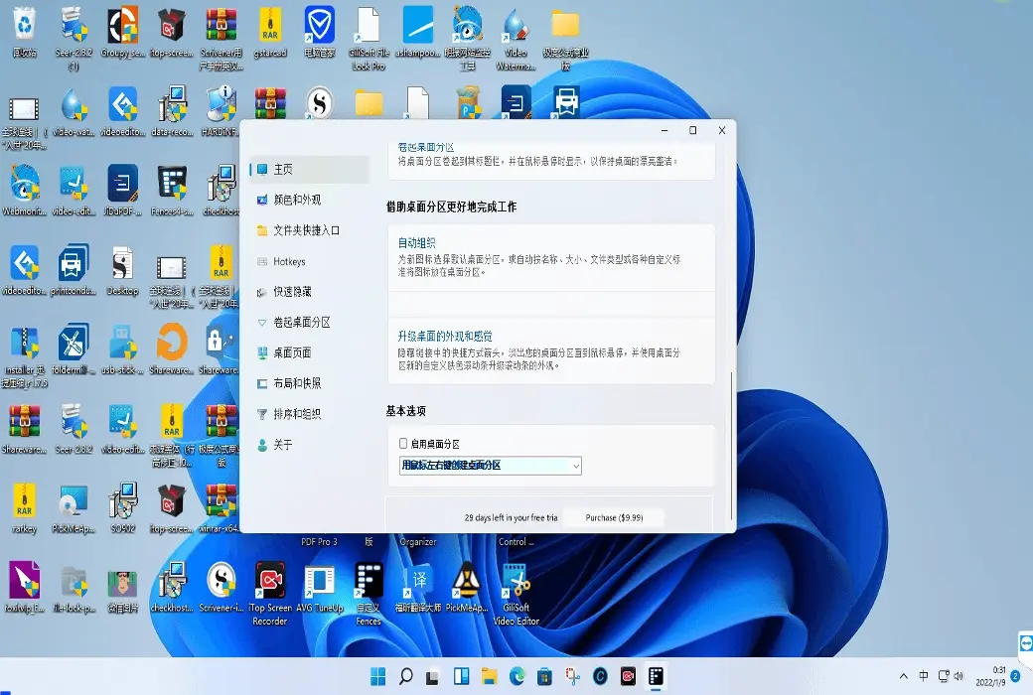Select the GiliSoft File Lock Pro icon
Viewport: 1033px width, 695px height.
tap(369, 38)
